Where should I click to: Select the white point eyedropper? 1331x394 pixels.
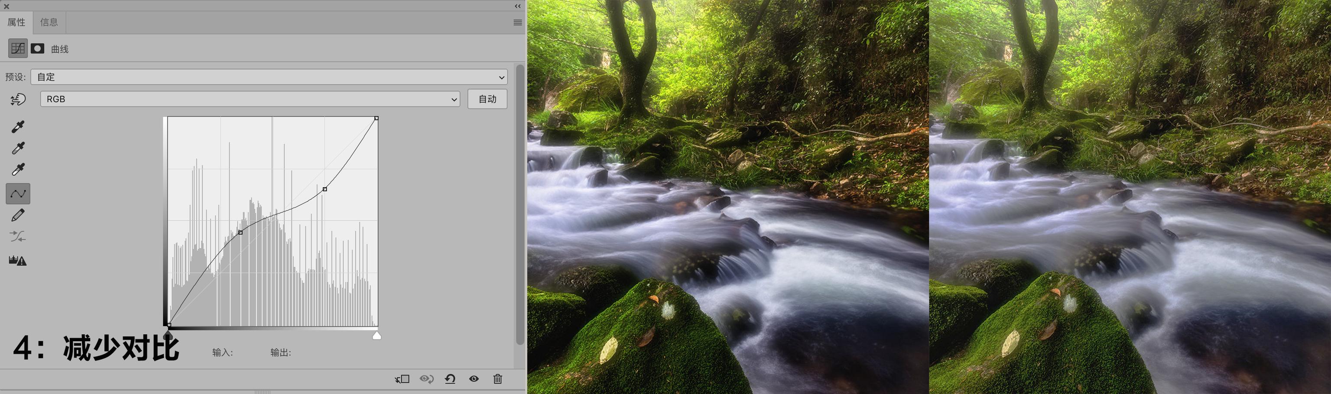[18, 170]
